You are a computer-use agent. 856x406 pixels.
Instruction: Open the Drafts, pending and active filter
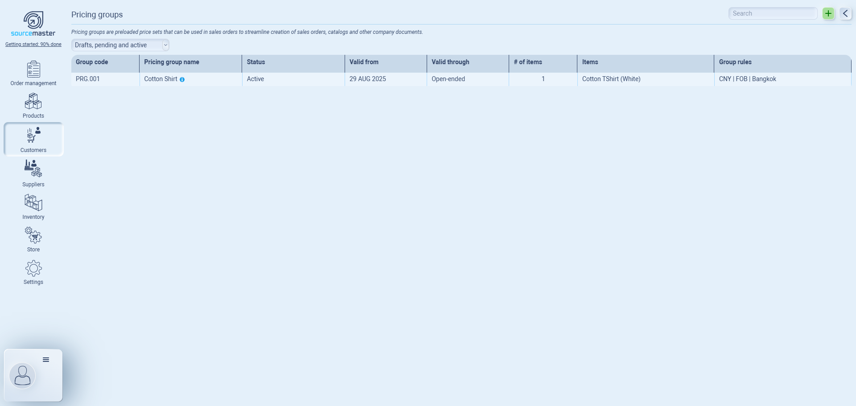tap(120, 45)
